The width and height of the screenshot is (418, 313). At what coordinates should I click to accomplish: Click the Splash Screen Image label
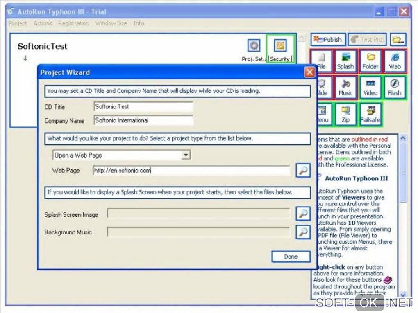pyautogui.click(x=71, y=215)
